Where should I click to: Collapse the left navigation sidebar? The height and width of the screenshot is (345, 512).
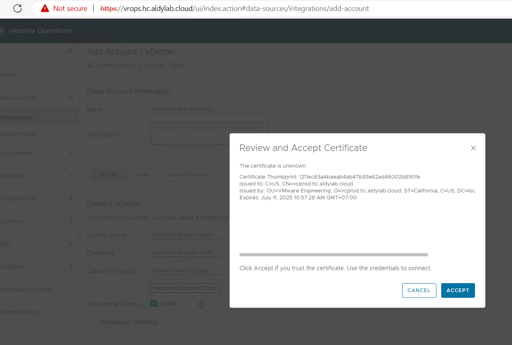(x=70, y=51)
